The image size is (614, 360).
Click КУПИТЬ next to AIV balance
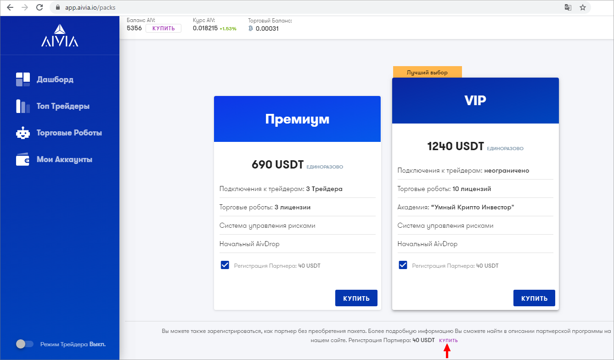(x=163, y=28)
